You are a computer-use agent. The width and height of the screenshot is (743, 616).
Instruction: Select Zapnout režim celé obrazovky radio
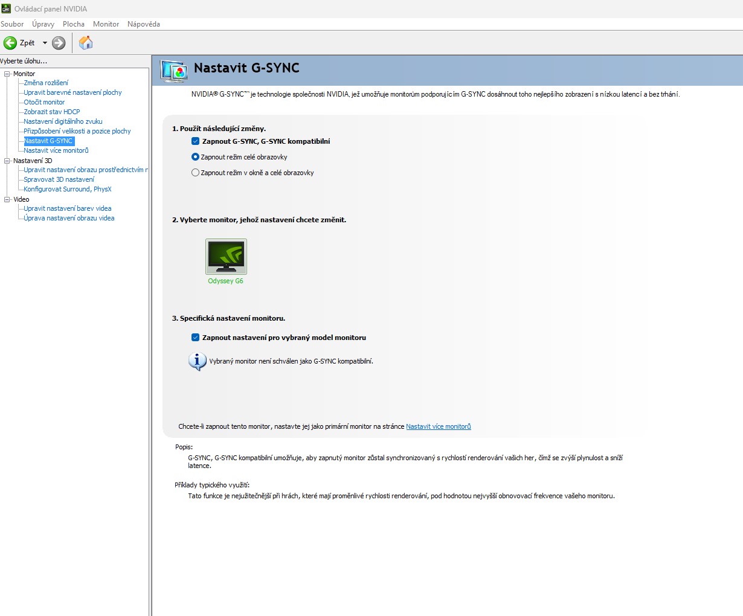(195, 157)
